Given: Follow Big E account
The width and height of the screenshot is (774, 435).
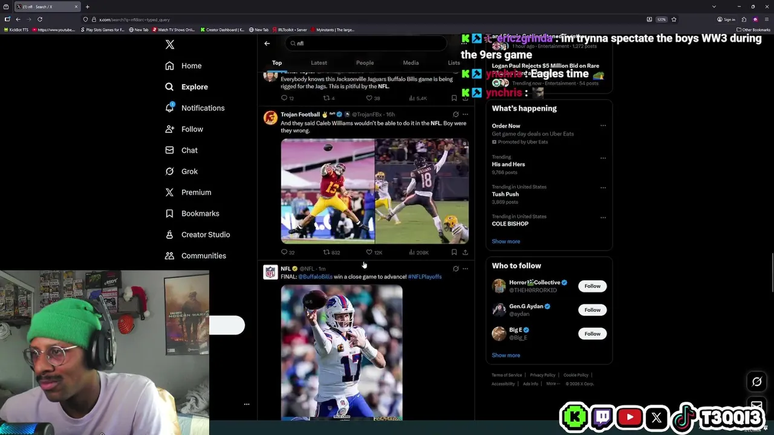Looking at the screenshot, I should 593,334.
